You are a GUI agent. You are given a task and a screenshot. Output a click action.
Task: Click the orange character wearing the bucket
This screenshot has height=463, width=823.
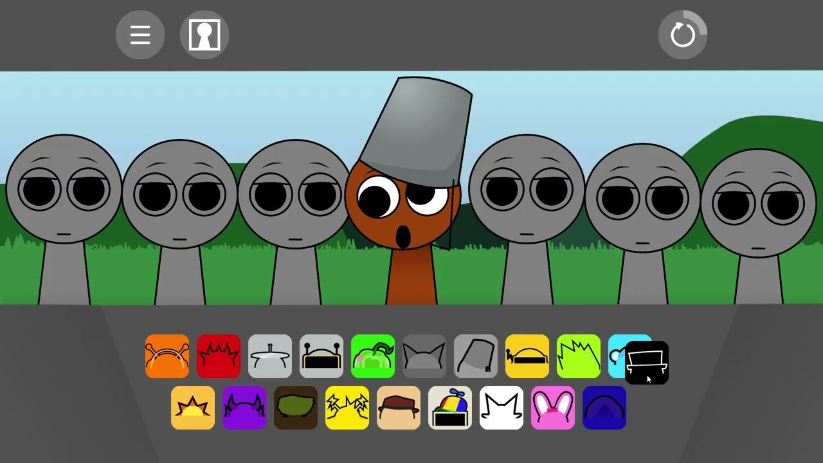(x=410, y=191)
